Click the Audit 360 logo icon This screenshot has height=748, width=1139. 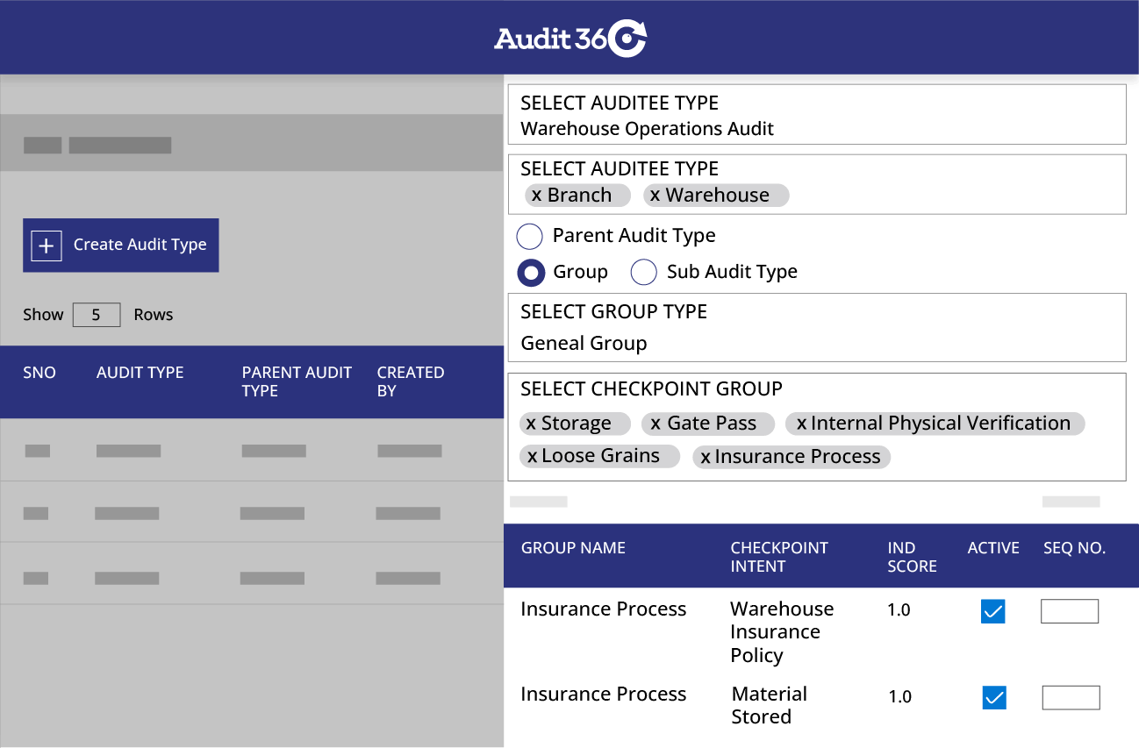pos(628,37)
